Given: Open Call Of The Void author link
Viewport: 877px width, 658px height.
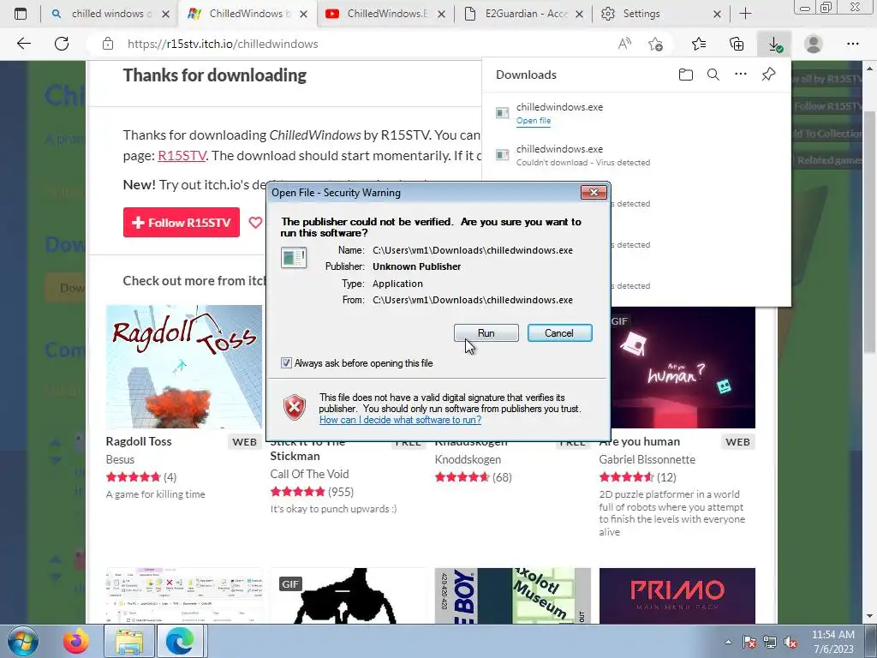Looking at the screenshot, I should 309,474.
